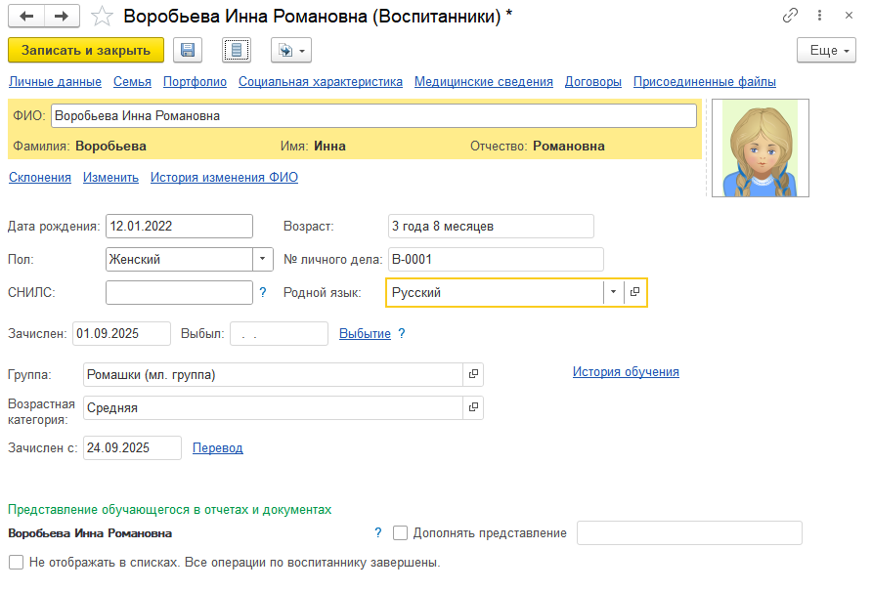Click into the СНИЛС input field
This screenshot has height=591, width=872.
click(x=179, y=292)
